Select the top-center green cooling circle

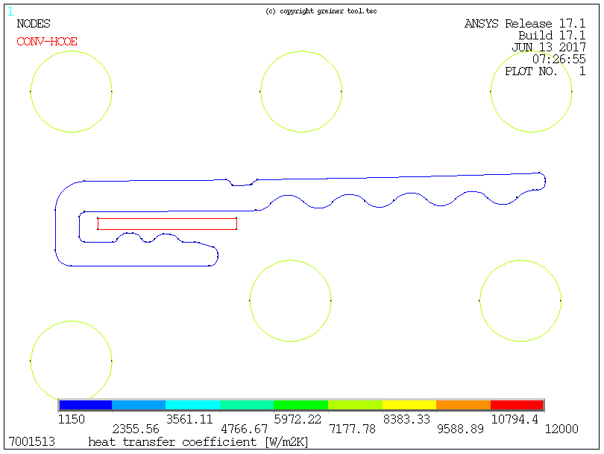(x=301, y=92)
